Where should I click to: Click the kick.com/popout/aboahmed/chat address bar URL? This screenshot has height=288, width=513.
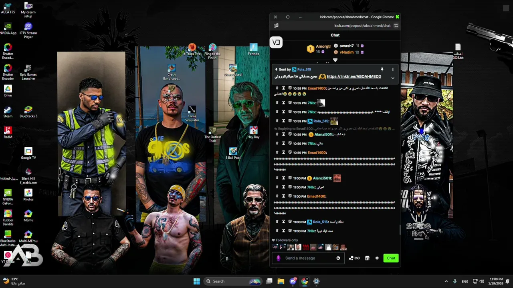point(362,26)
